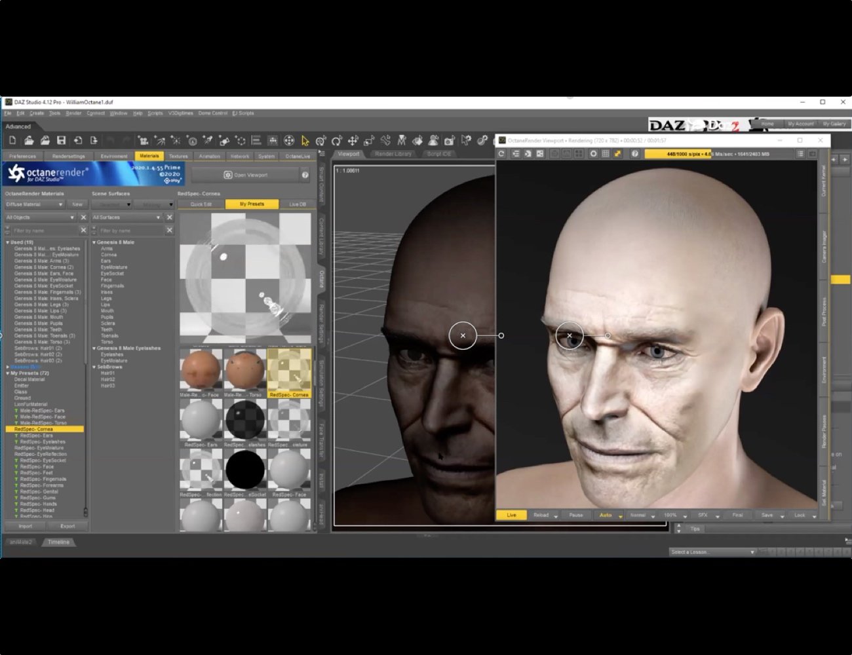Viewport: 852px width, 655px height.
Task: Open the Render Library tab
Action: tap(393, 154)
